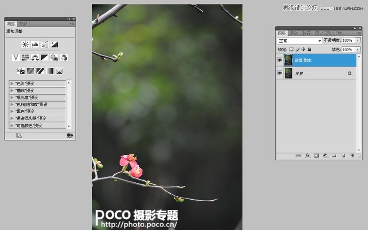The image size is (368, 230).
Task: Hide the 背景 layer
Action: click(x=280, y=73)
